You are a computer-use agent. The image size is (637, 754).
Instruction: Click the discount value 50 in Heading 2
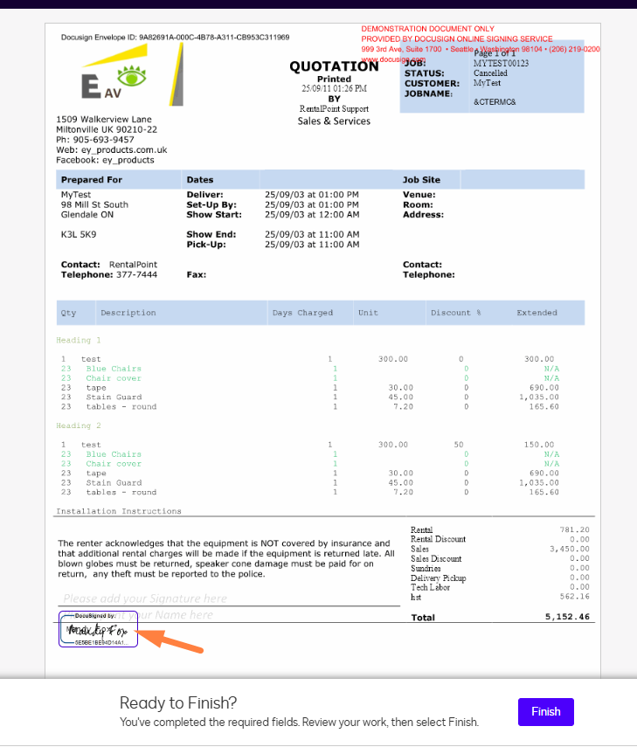click(x=459, y=445)
